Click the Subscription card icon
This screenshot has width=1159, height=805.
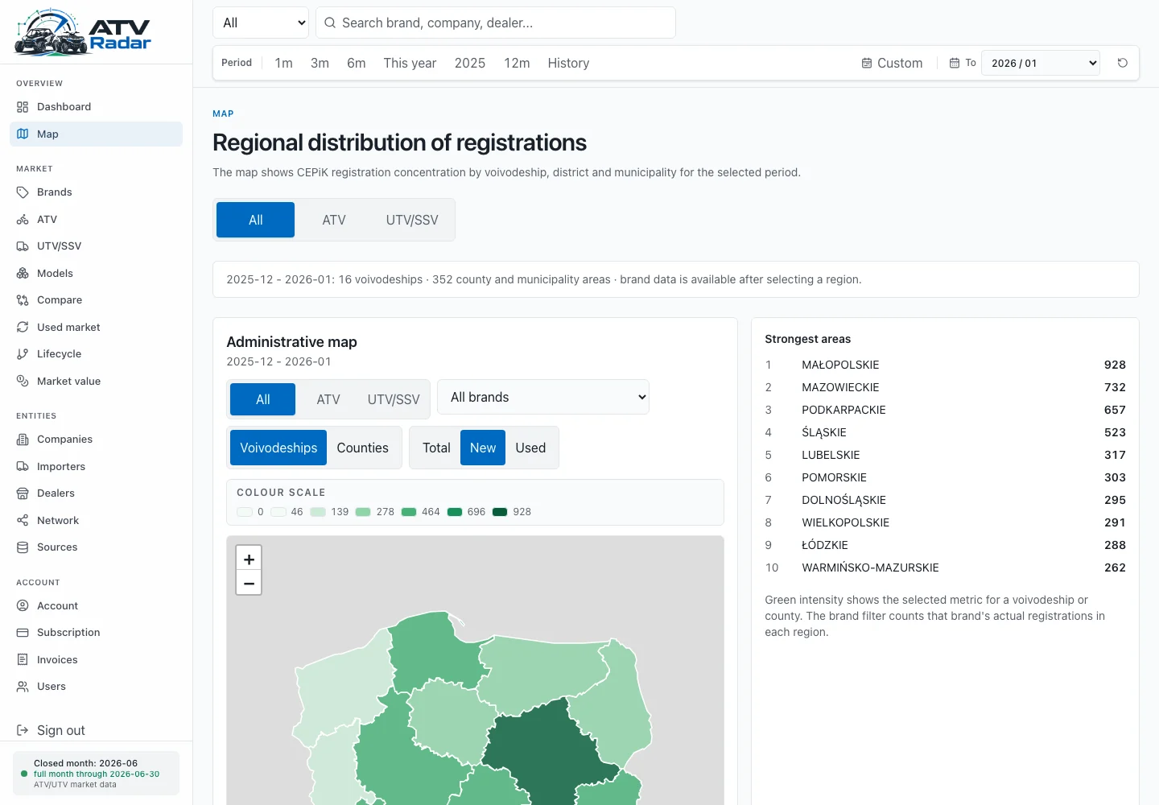pyautogui.click(x=23, y=633)
